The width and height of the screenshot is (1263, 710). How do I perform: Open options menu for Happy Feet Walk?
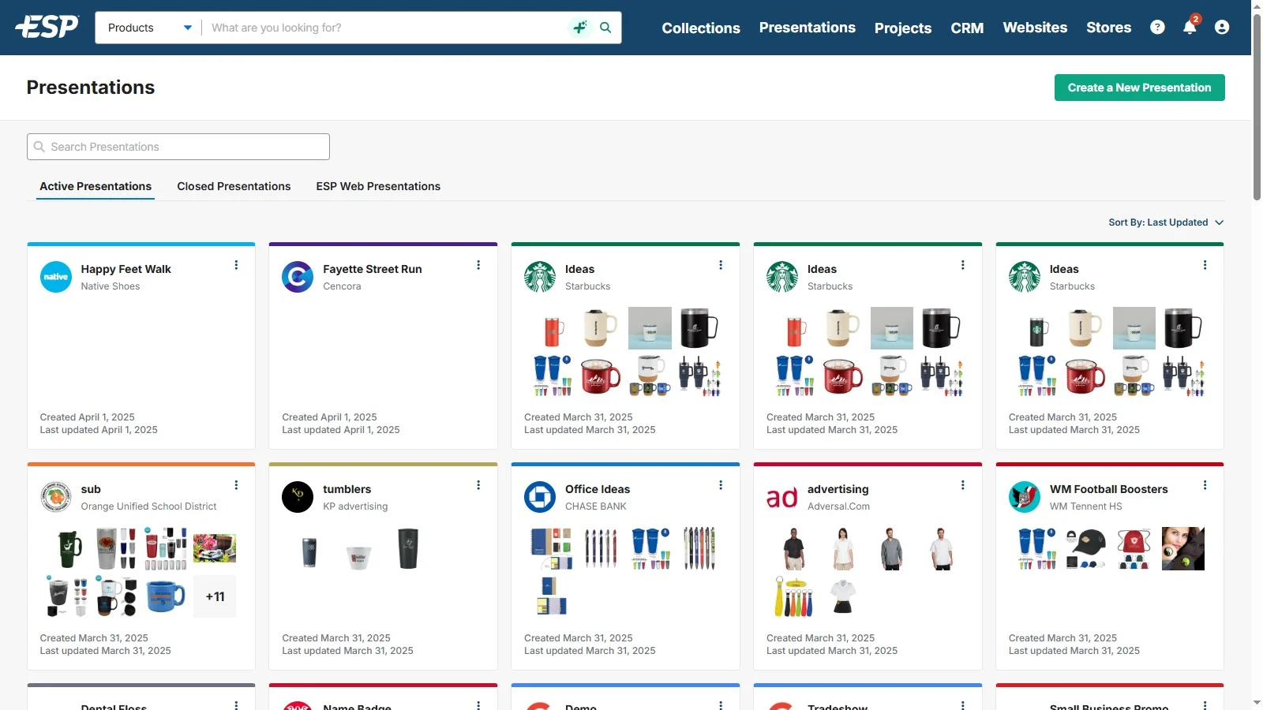[236, 265]
